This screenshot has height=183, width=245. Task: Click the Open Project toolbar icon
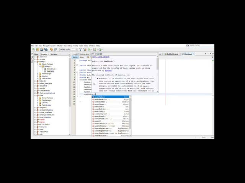pyautogui.click(x=42, y=50)
